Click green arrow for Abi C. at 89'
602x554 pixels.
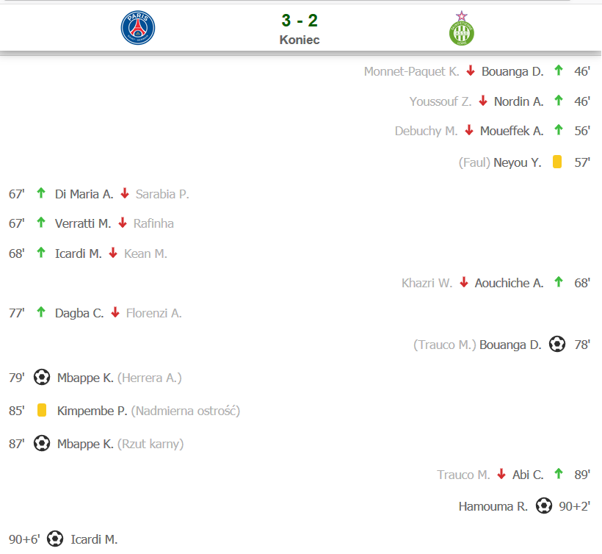click(x=559, y=474)
